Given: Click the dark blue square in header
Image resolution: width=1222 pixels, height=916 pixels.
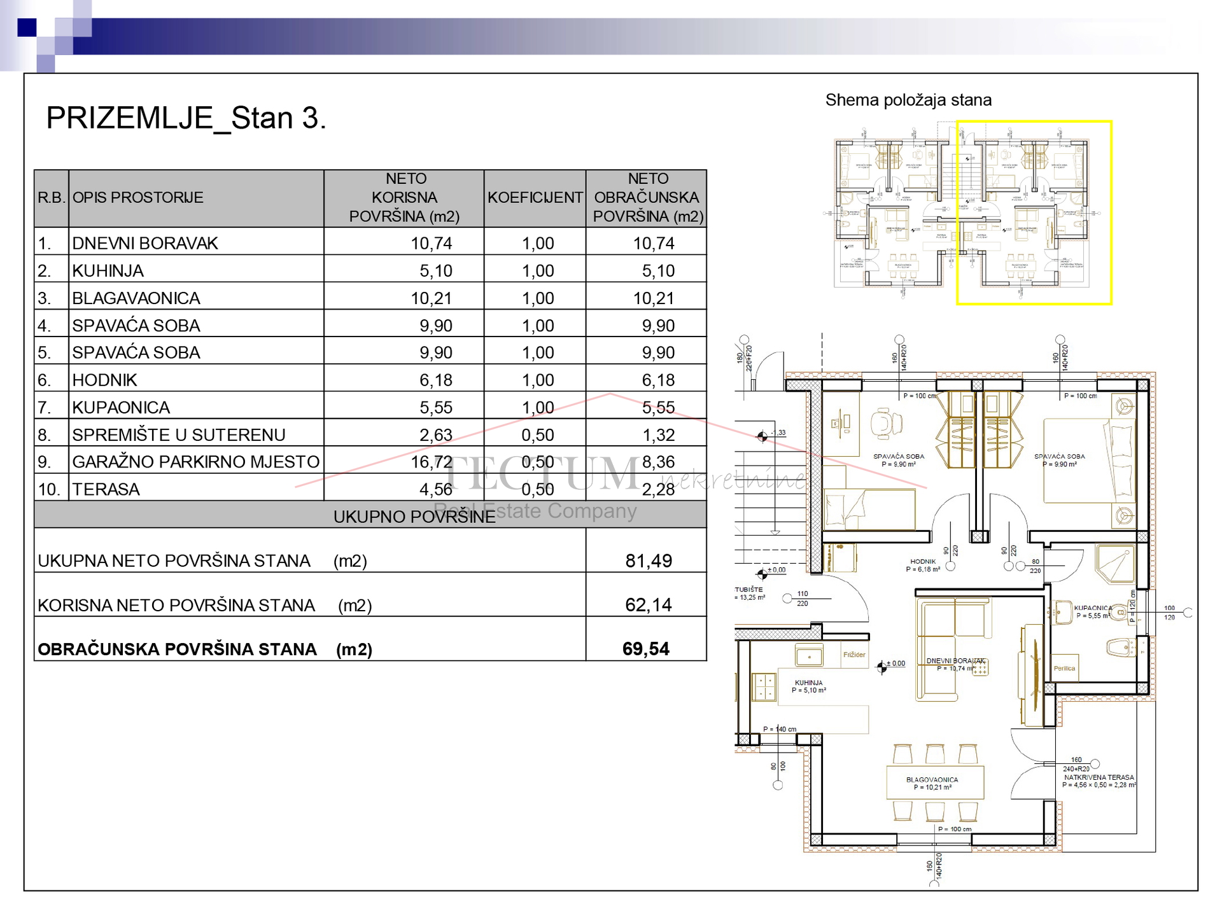Looking at the screenshot, I should point(27,28).
